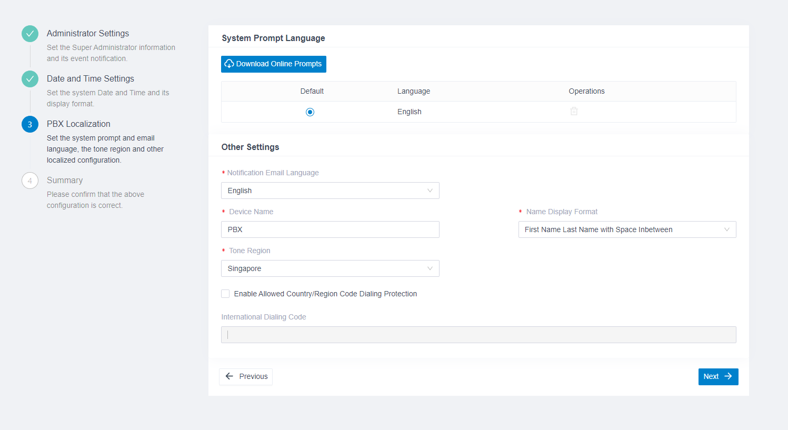Click the International Dialing Code field

[478, 335]
